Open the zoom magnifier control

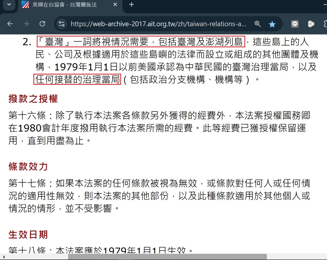click(258, 24)
